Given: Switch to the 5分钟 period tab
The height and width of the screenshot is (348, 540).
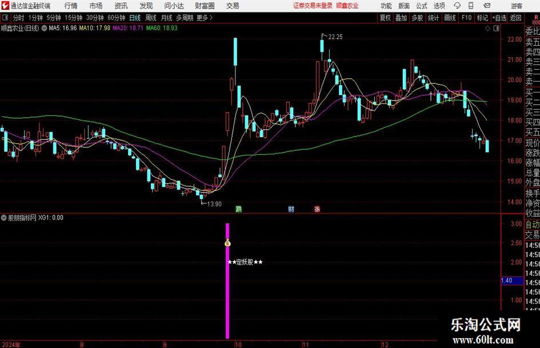Looking at the screenshot, I should pyautogui.click(x=54, y=18).
